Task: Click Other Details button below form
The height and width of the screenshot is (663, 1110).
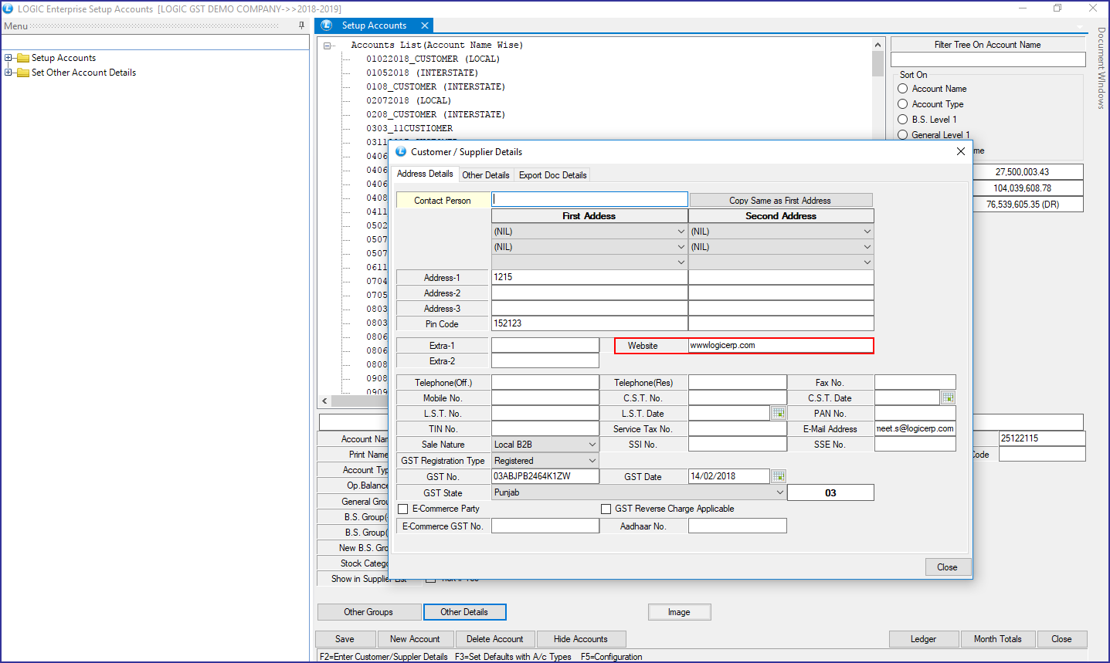Action: coord(464,612)
